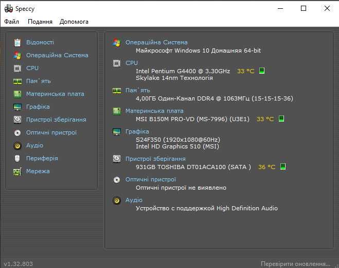Screen dimensions: 339x268
Task: Click Intel HD Graphics 510 text
Action: click(x=177, y=146)
